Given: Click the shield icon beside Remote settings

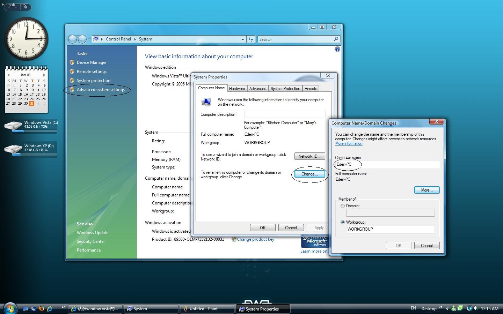Looking at the screenshot, I should pyautogui.click(x=72, y=72).
